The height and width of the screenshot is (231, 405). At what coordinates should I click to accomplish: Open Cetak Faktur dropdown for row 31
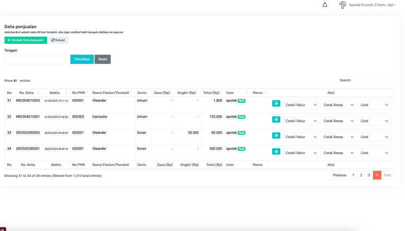click(x=301, y=105)
